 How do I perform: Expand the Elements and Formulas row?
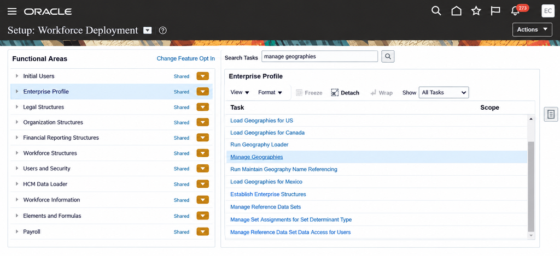[x=17, y=216]
